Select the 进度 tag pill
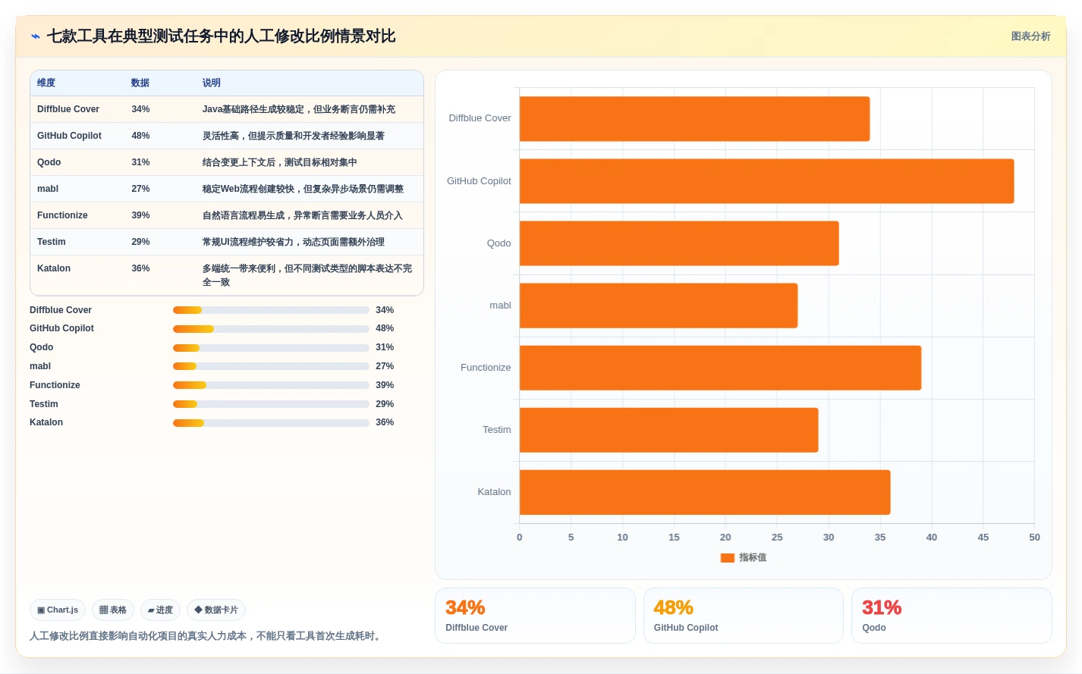This screenshot has height=674, width=1082. (160, 610)
